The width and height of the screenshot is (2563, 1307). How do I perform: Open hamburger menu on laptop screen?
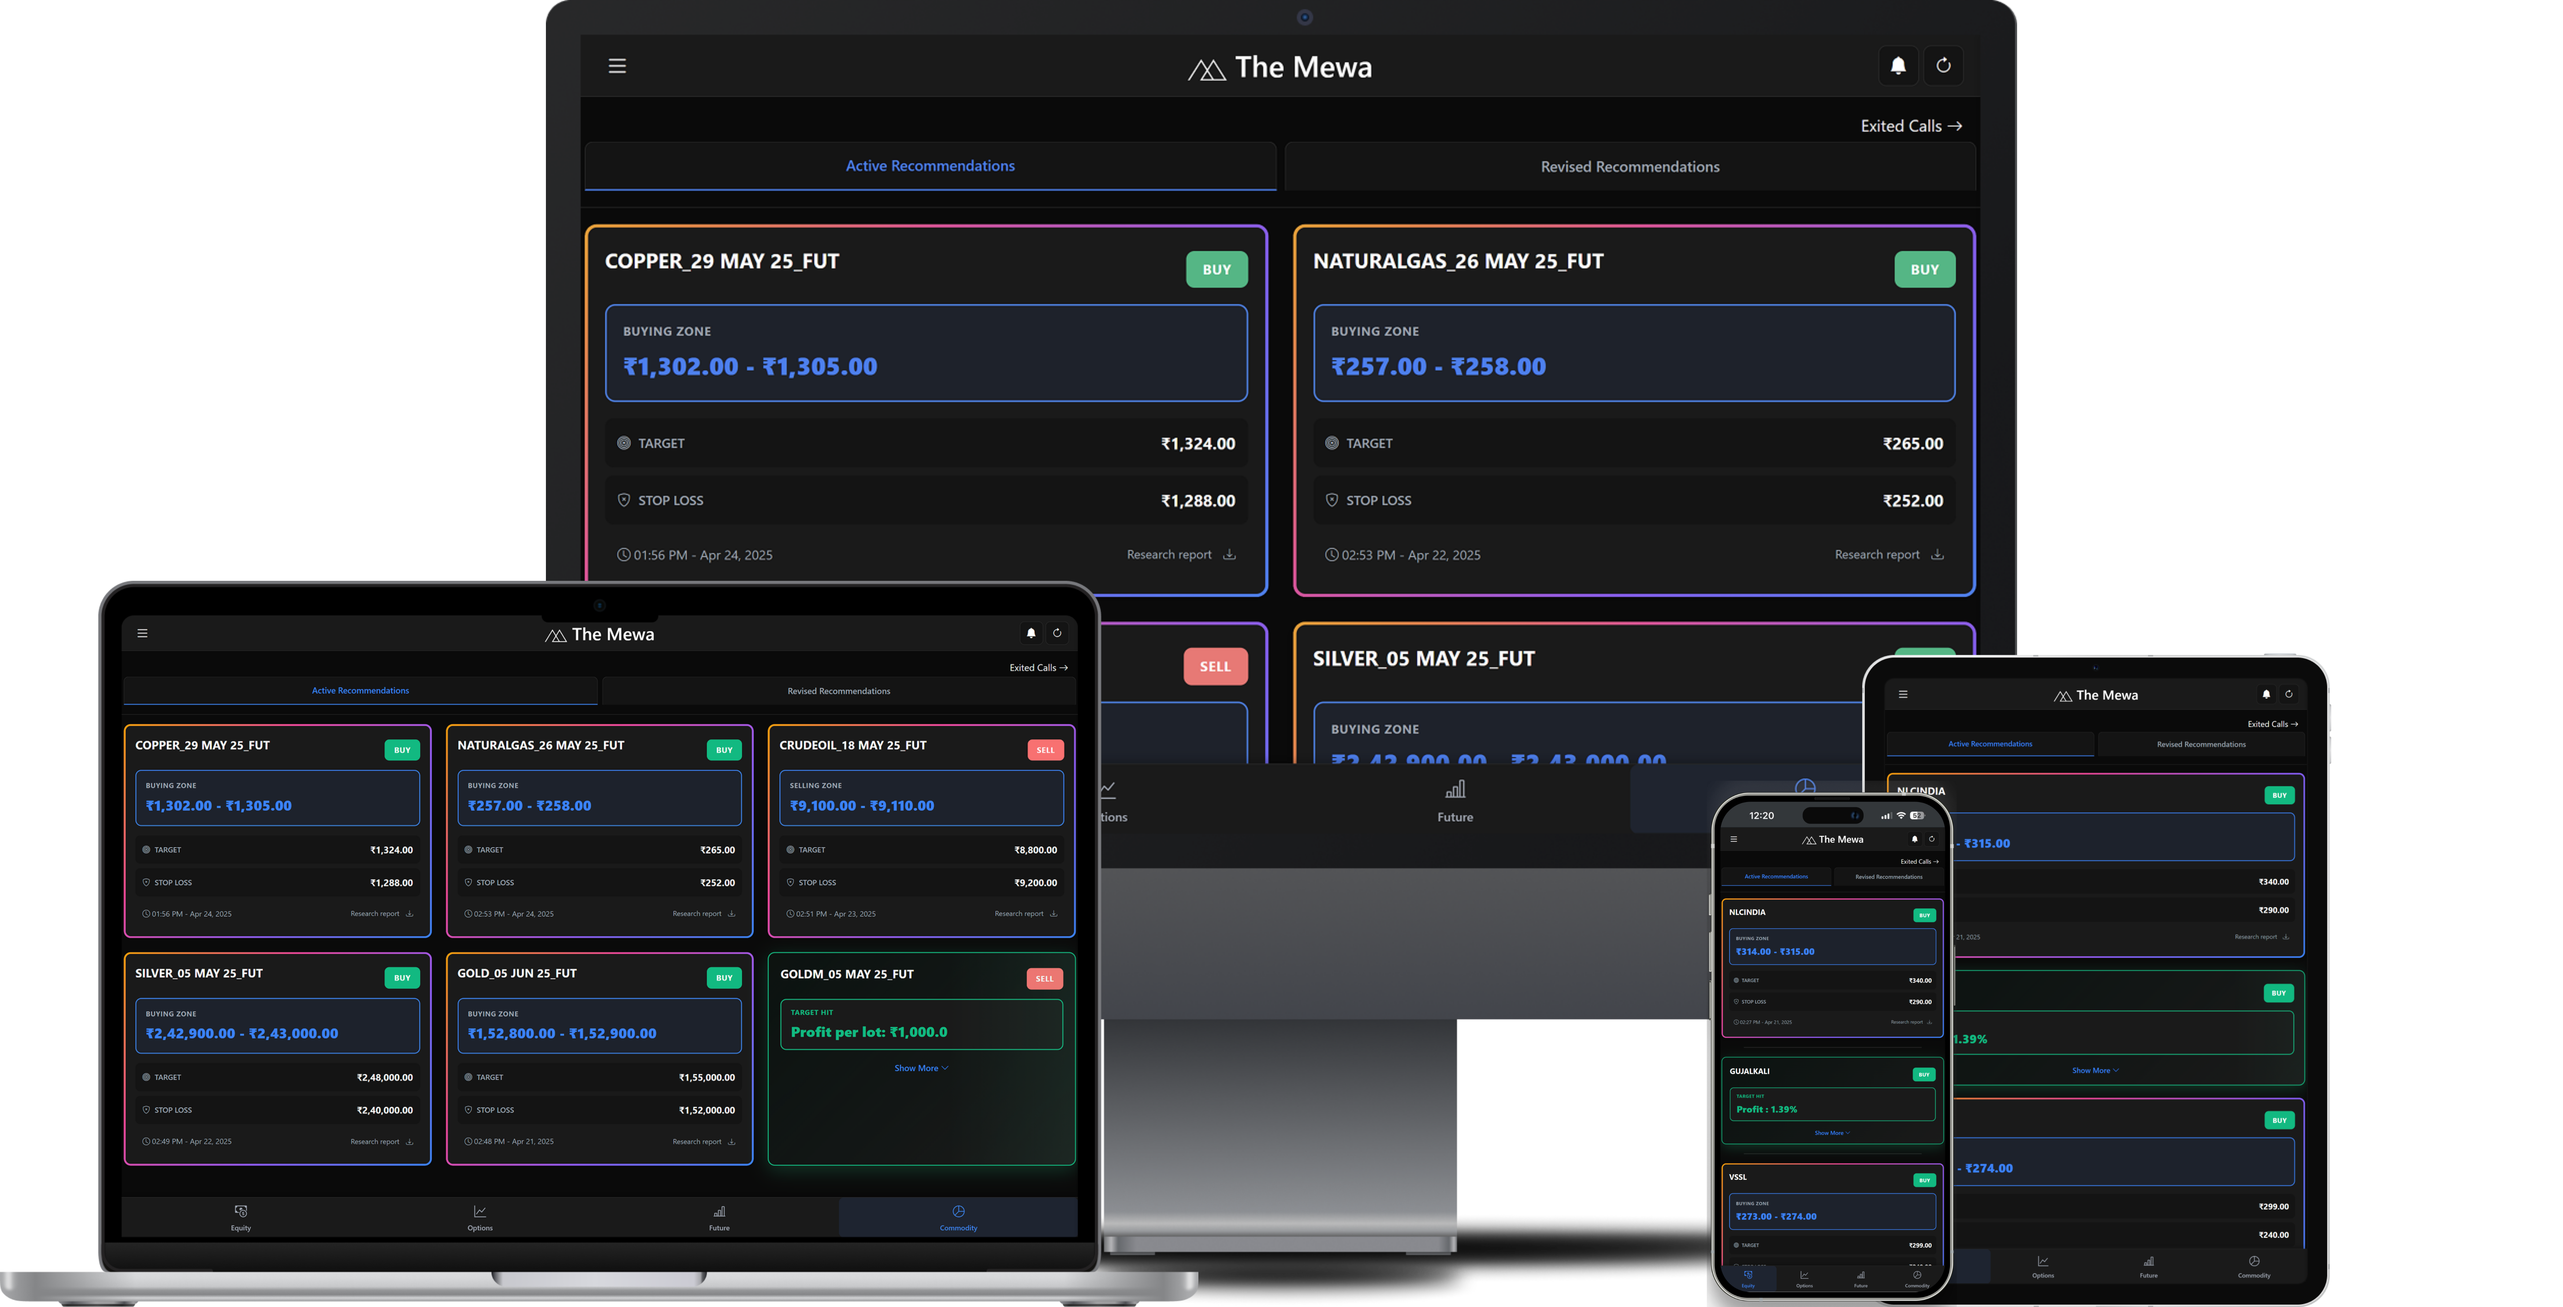coord(142,634)
